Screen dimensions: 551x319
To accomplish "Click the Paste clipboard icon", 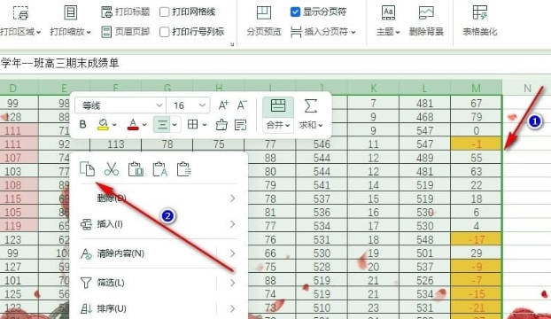I will coord(136,169).
